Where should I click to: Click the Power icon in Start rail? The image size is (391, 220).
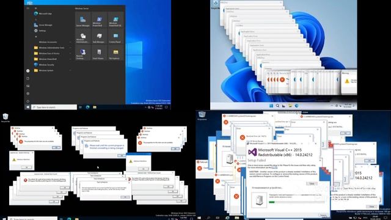(x=28, y=101)
